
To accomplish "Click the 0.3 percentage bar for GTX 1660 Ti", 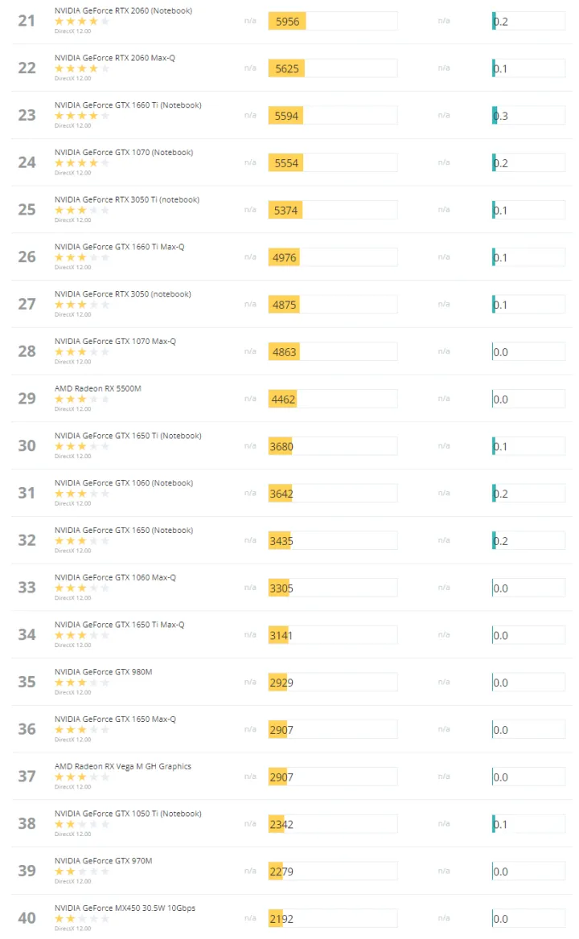I will [x=528, y=116].
